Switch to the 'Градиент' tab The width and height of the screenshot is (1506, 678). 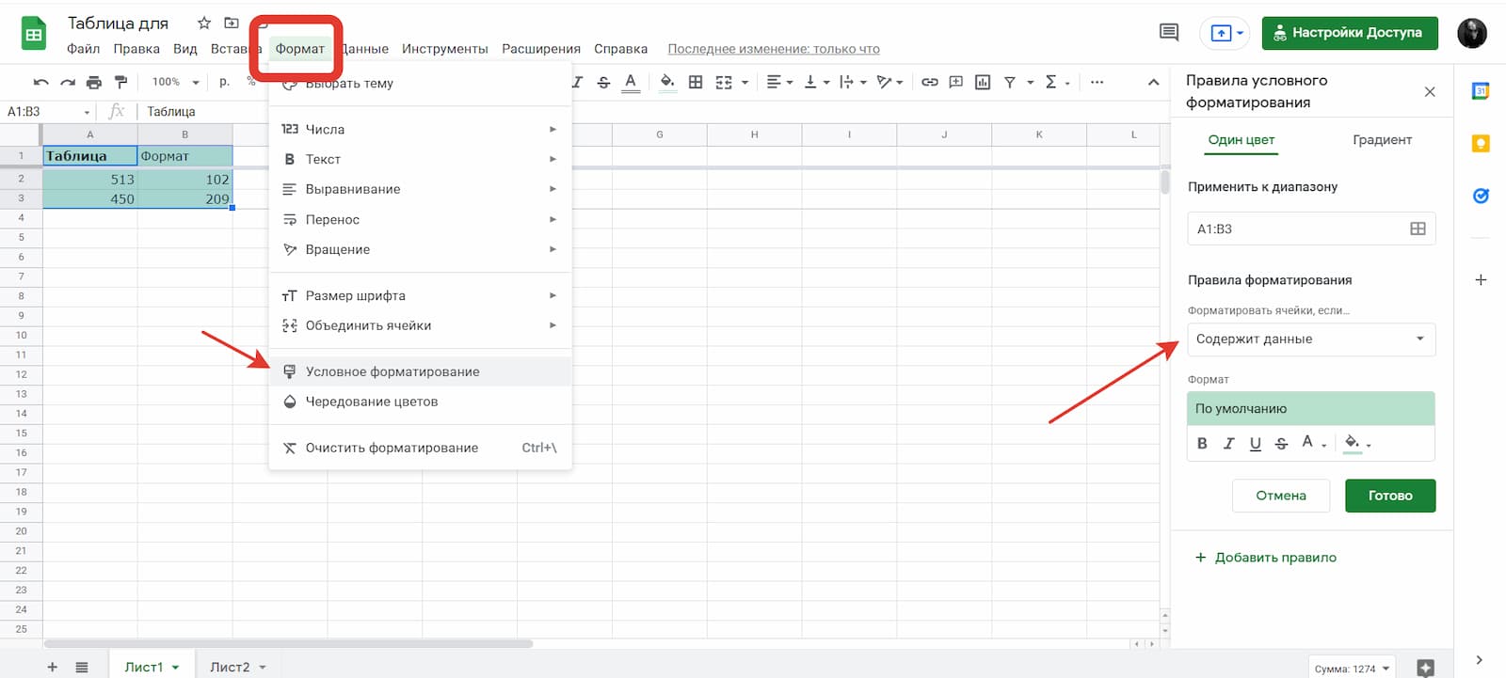click(1382, 140)
